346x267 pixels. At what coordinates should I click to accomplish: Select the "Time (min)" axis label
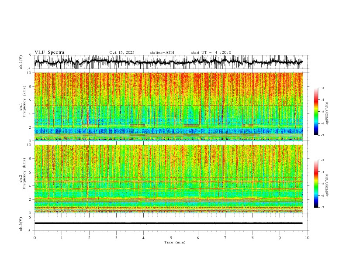pyautogui.click(x=175, y=242)
